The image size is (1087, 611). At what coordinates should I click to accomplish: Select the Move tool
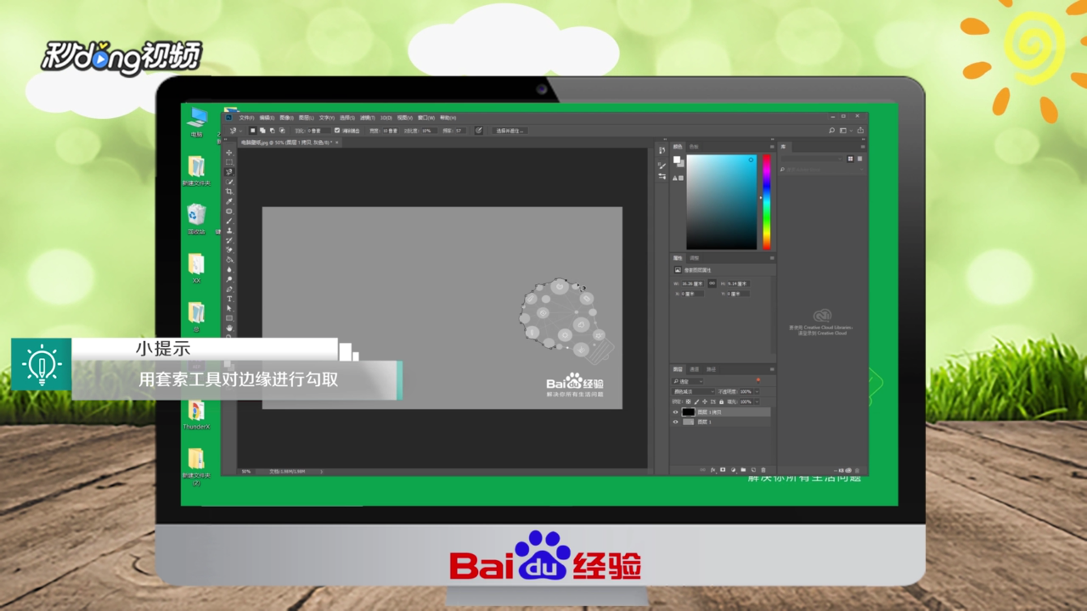tap(229, 153)
